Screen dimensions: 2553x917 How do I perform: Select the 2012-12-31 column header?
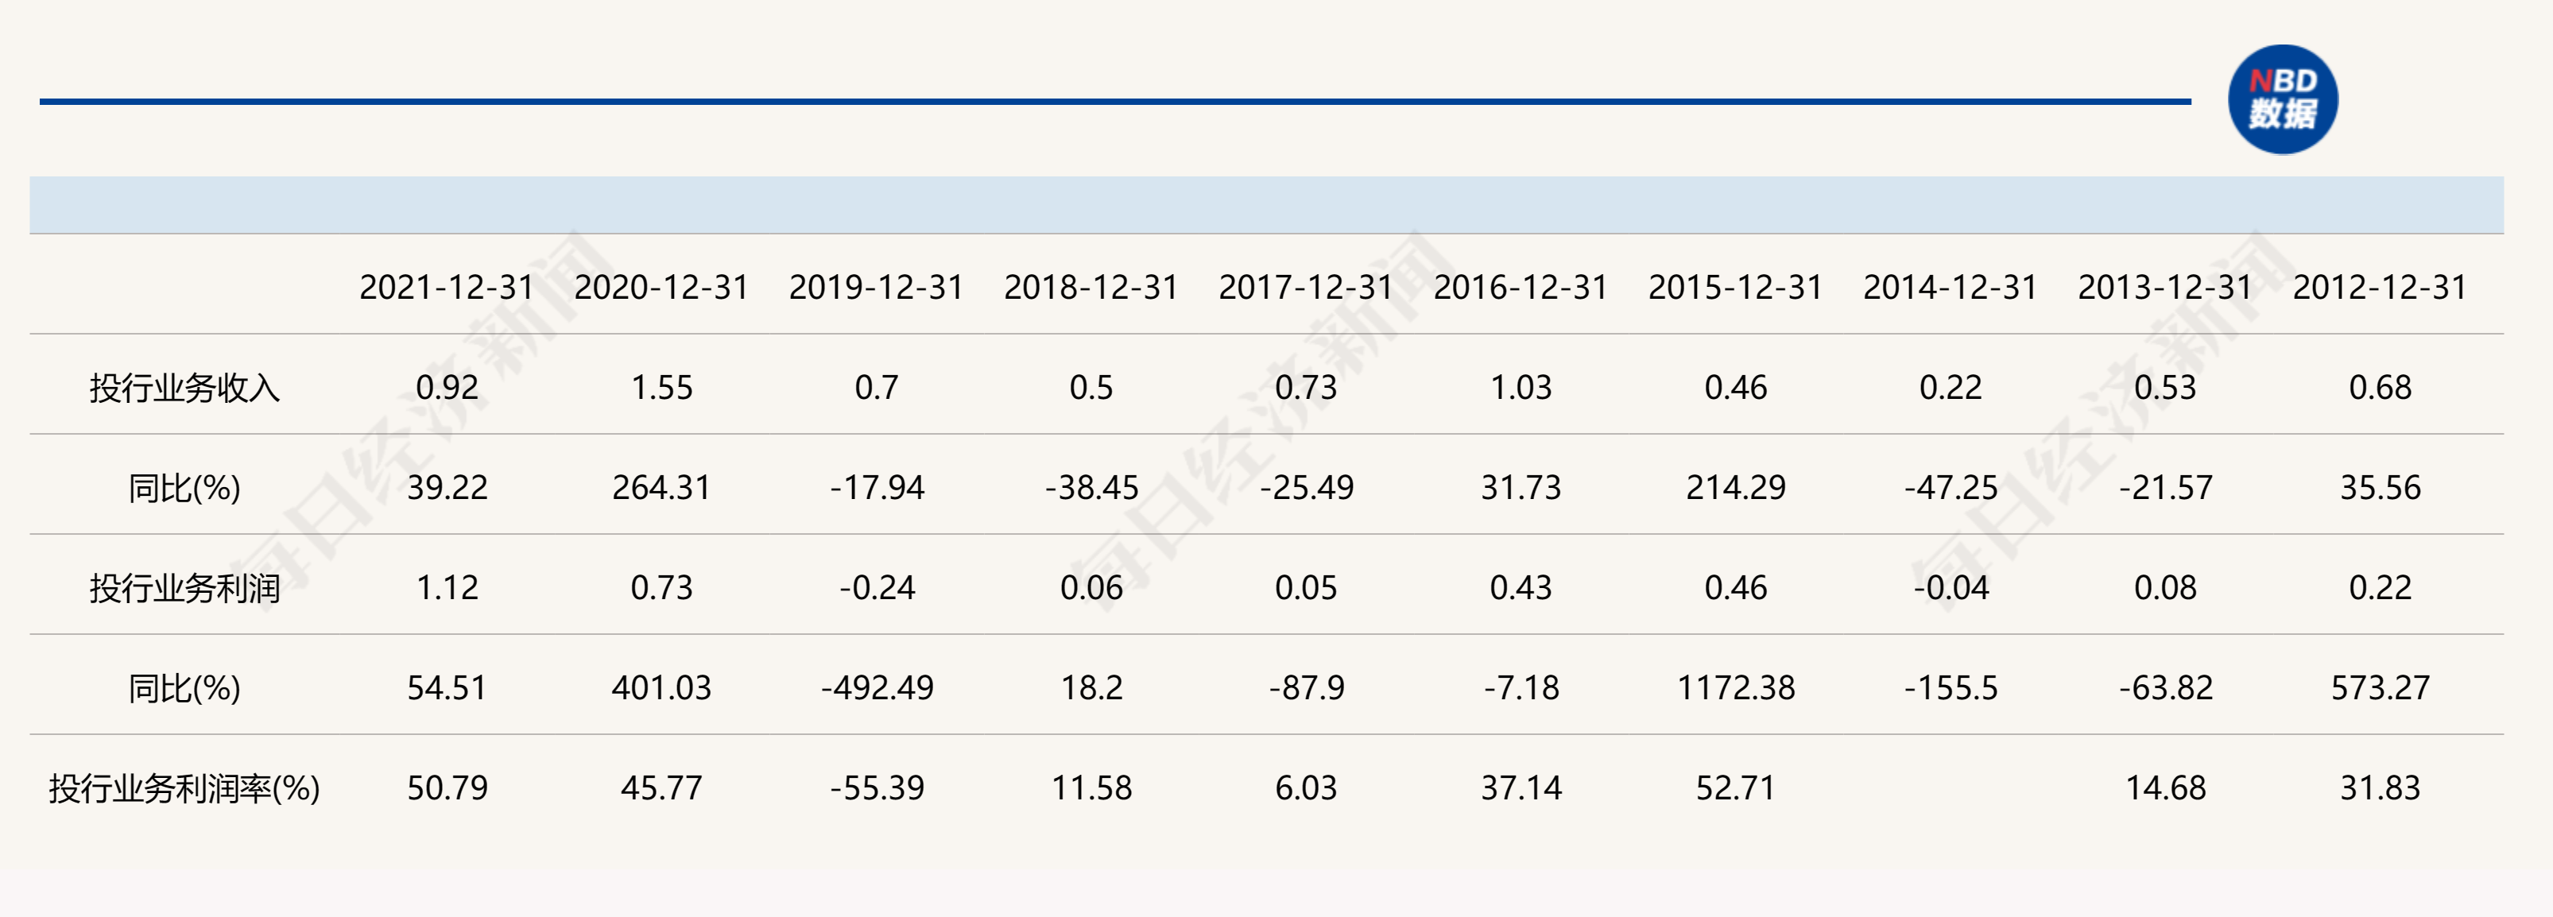click(x=2380, y=288)
